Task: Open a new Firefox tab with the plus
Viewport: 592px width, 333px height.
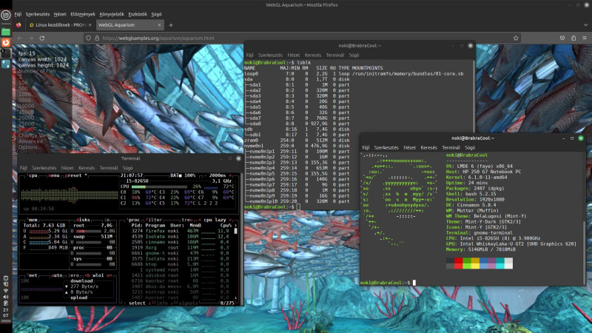Action: pyautogui.click(x=171, y=25)
